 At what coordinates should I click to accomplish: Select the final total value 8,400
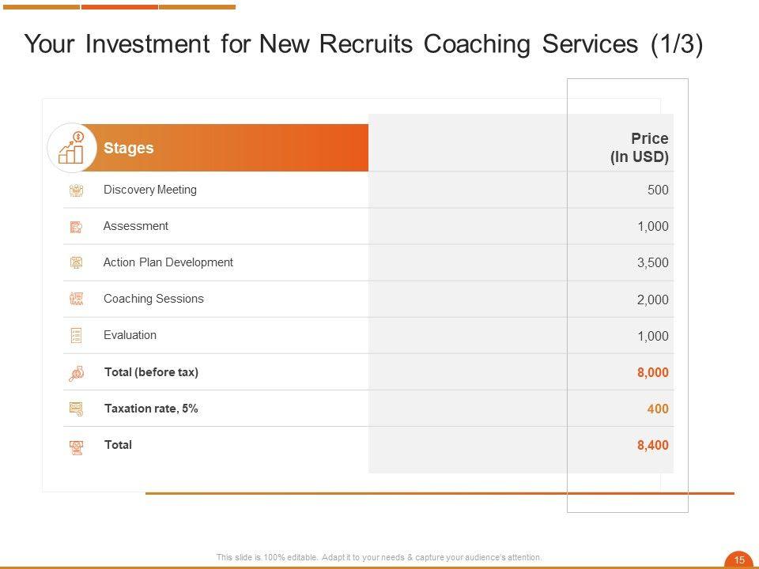pyautogui.click(x=653, y=445)
